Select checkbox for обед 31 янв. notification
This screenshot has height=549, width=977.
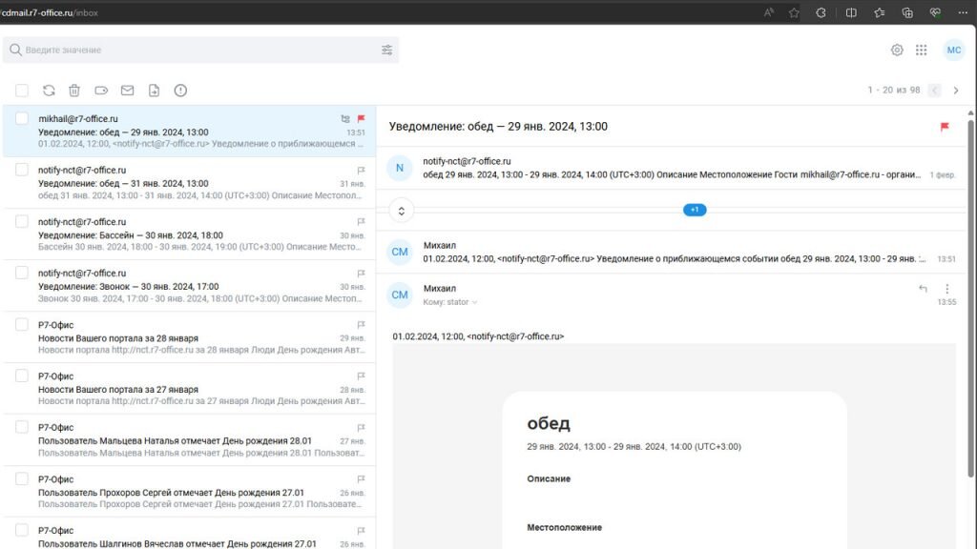point(22,170)
